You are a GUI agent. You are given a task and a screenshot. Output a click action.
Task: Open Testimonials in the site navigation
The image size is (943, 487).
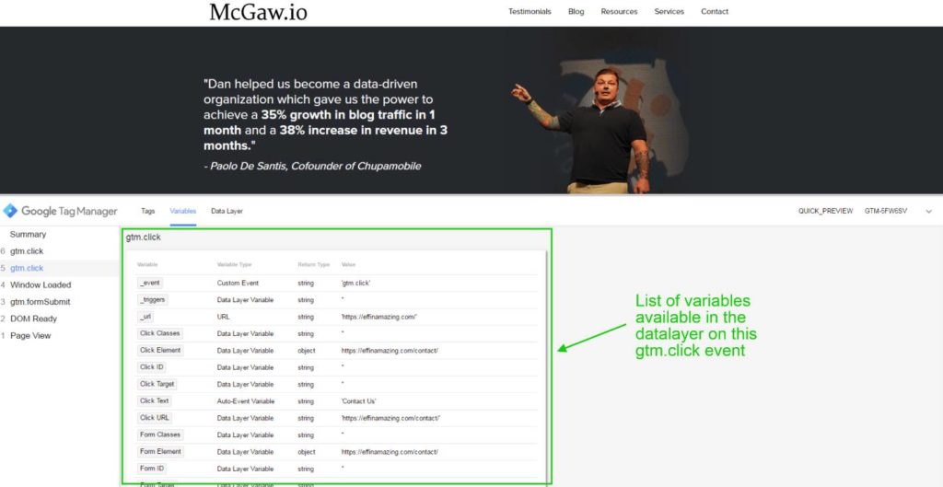[x=530, y=11]
